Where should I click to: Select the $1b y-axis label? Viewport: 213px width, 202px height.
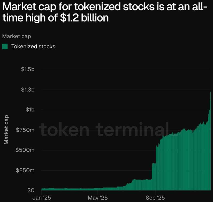tap(30, 110)
